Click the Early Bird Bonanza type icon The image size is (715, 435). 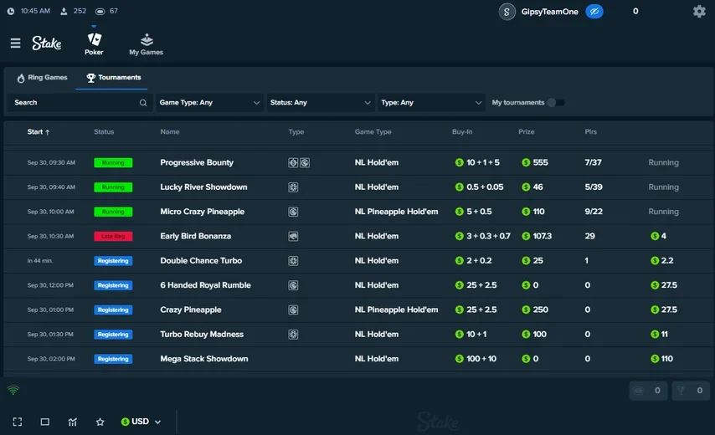[293, 237]
